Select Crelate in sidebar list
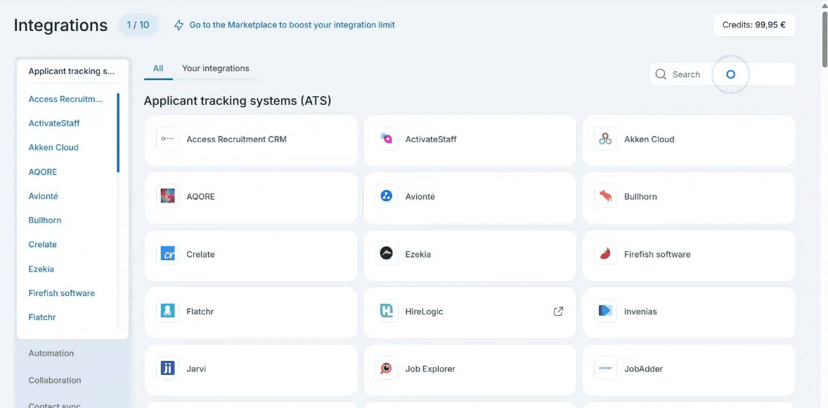This screenshot has height=408, width=828. (43, 244)
